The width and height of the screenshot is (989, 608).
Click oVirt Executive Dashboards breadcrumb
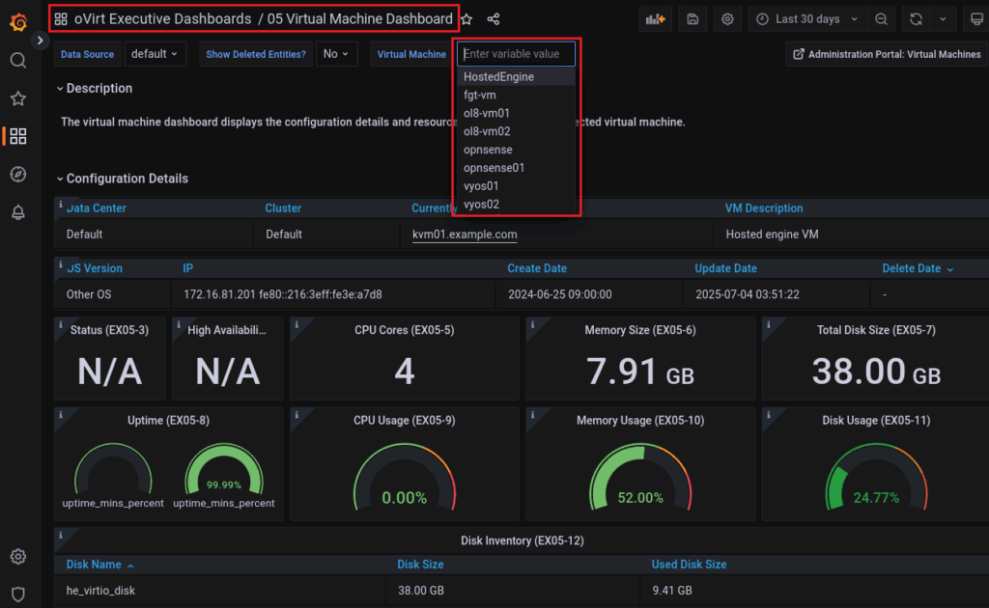click(x=162, y=19)
